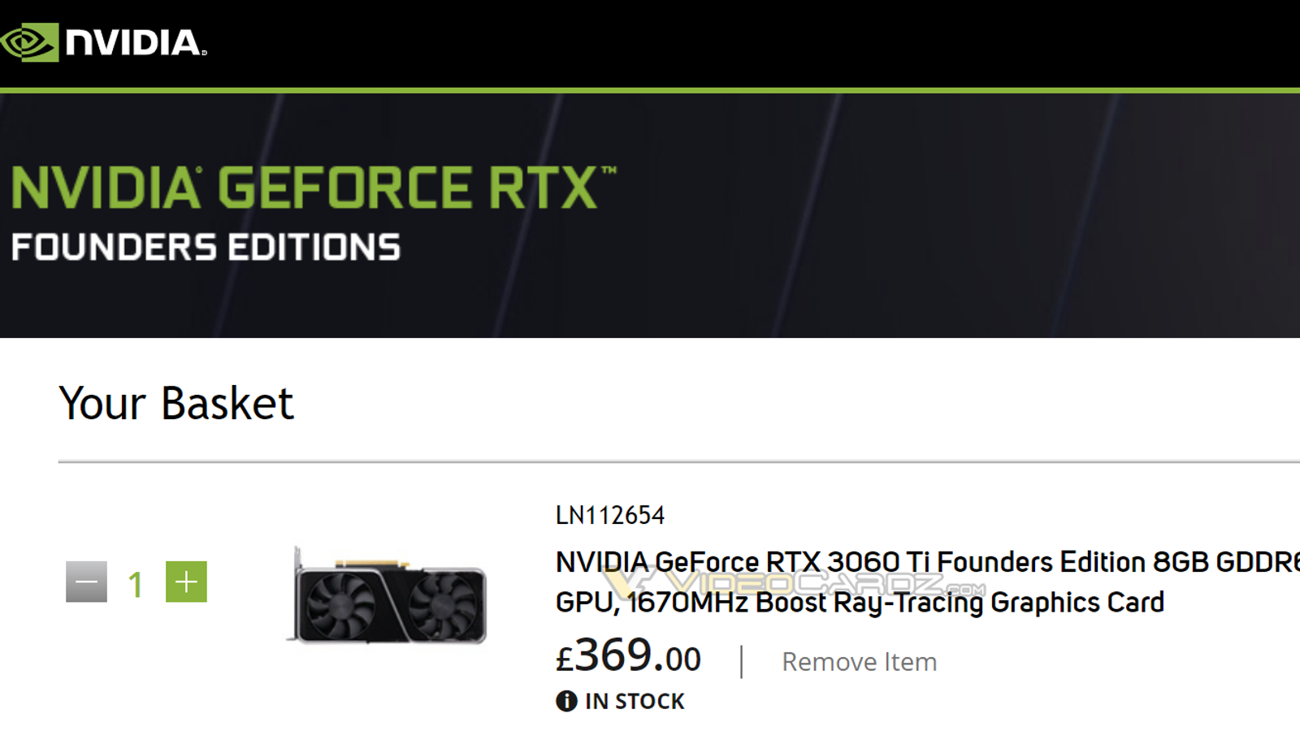Click the quantity number 1
This screenshot has height=731, width=1300.
[x=136, y=585]
